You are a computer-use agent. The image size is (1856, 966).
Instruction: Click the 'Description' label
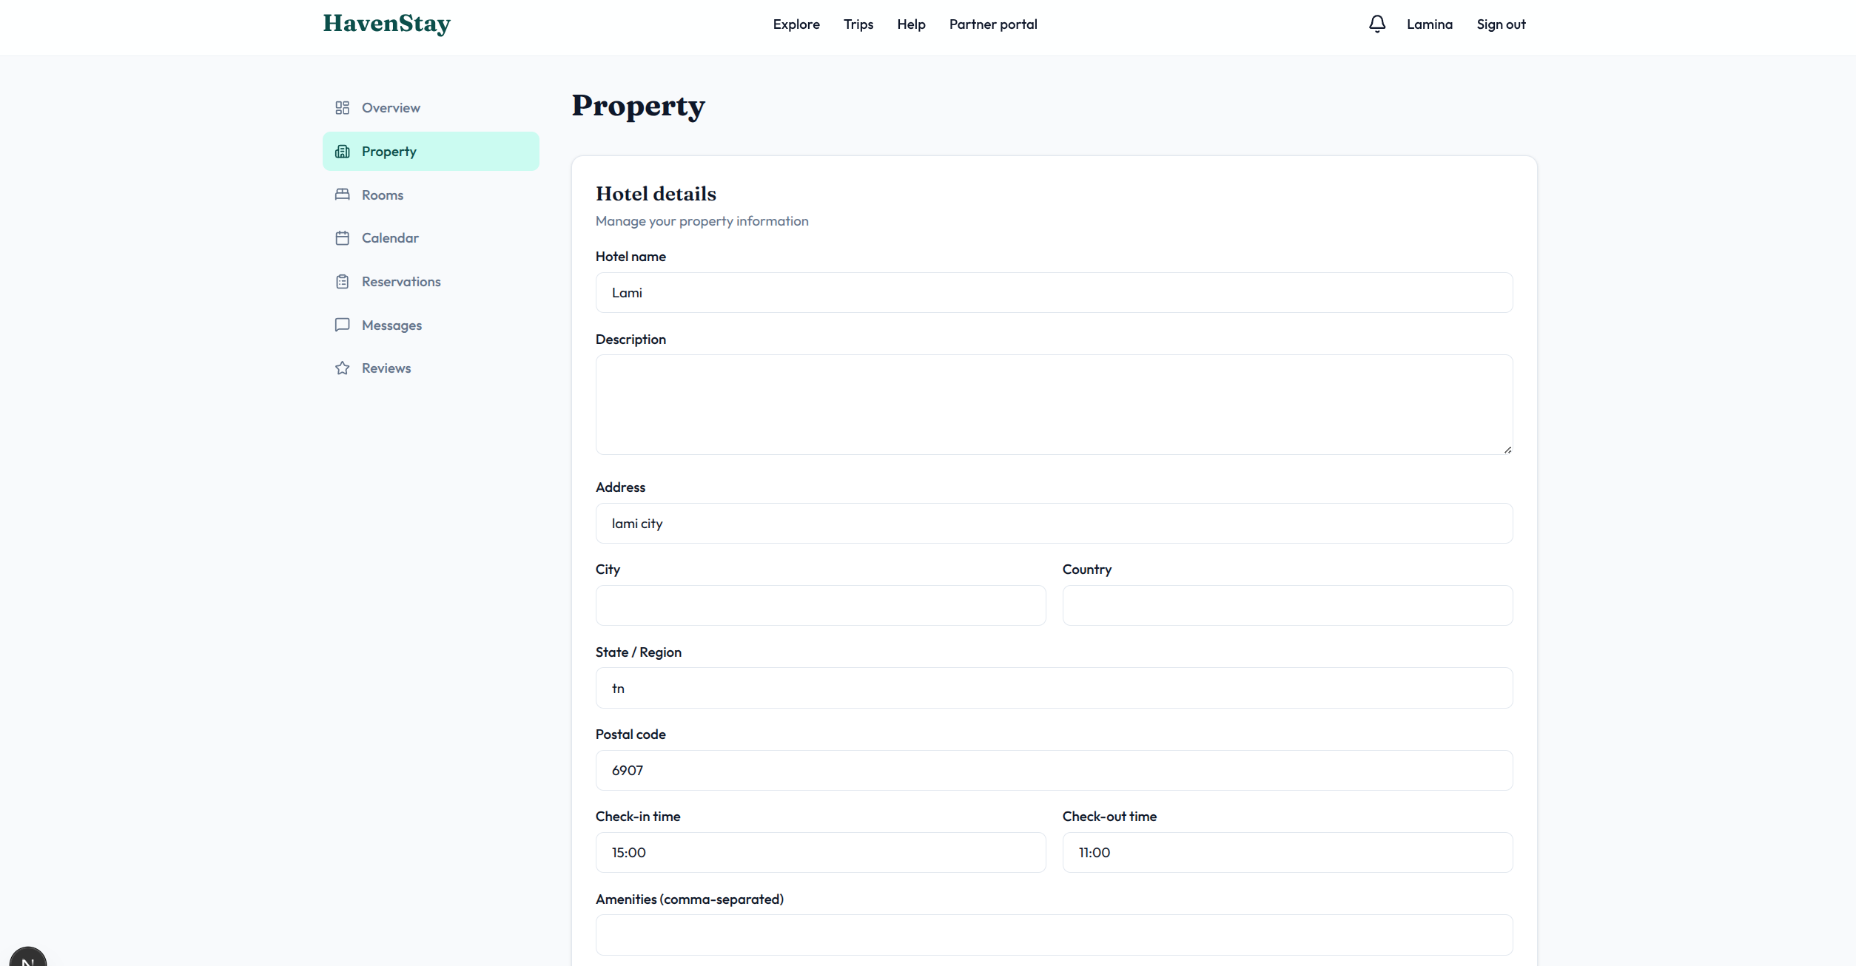tap(631, 340)
